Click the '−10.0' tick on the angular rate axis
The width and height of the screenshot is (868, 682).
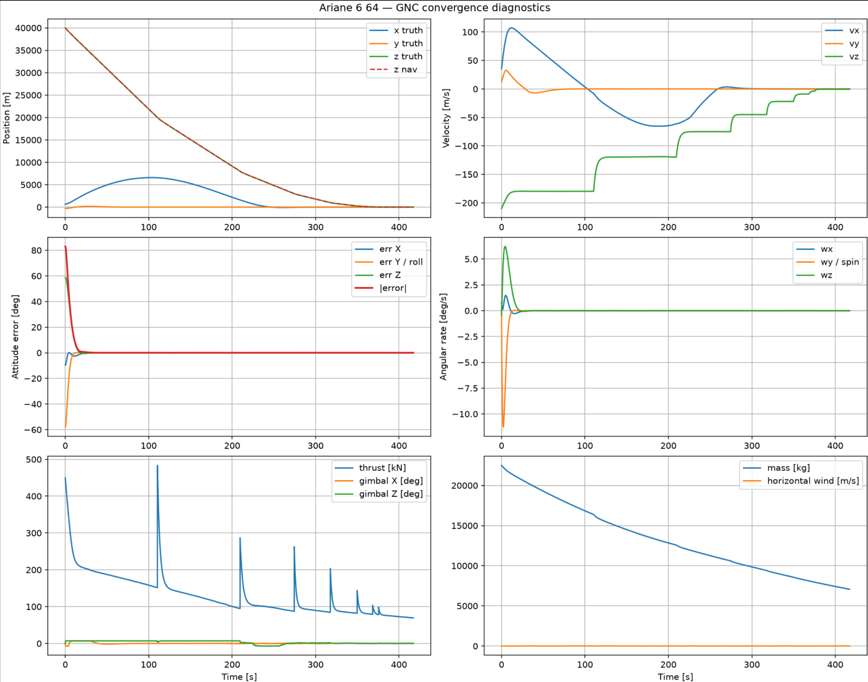click(465, 414)
